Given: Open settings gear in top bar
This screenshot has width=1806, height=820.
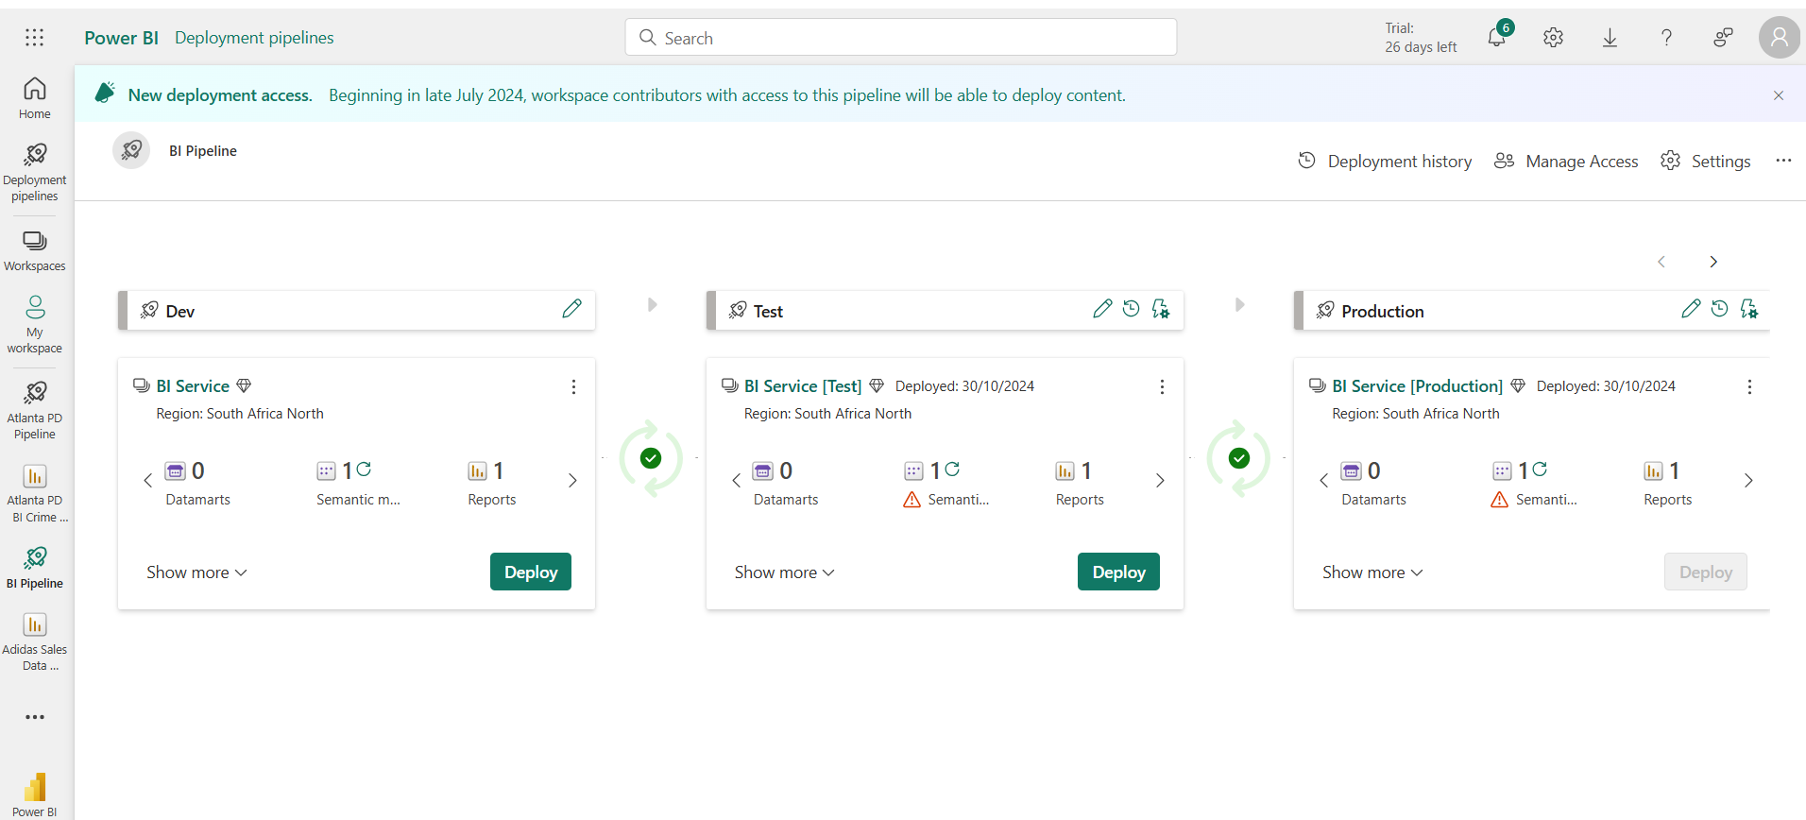Looking at the screenshot, I should coord(1554,37).
